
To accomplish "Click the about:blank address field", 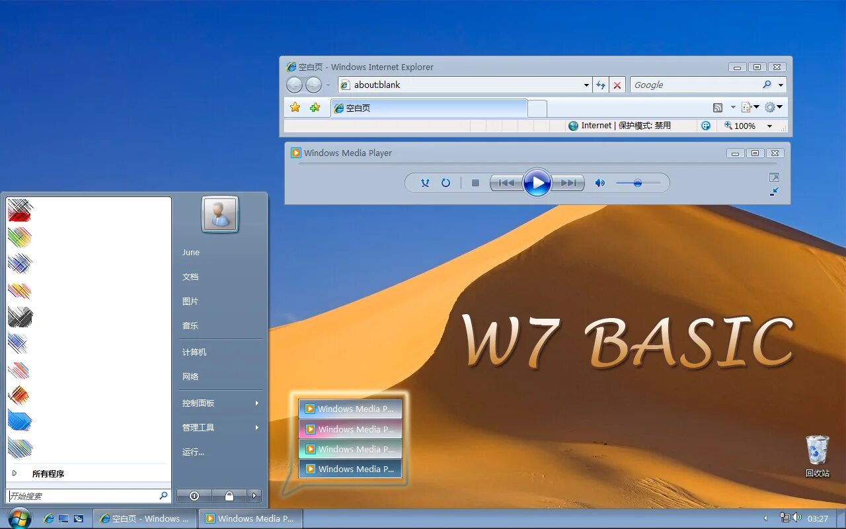I will point(465,85).
